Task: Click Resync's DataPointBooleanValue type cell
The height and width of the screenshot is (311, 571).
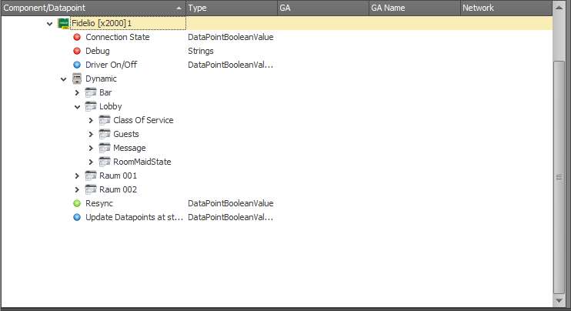Action: [231, 203]
